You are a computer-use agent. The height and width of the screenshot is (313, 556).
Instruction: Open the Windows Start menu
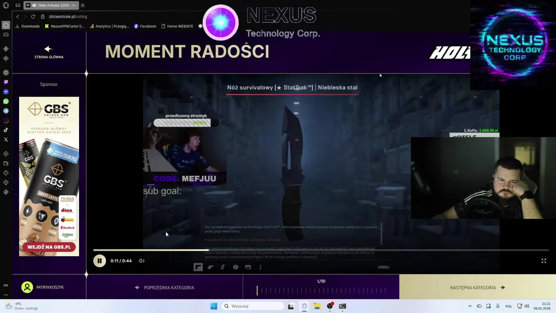point(214,306)
